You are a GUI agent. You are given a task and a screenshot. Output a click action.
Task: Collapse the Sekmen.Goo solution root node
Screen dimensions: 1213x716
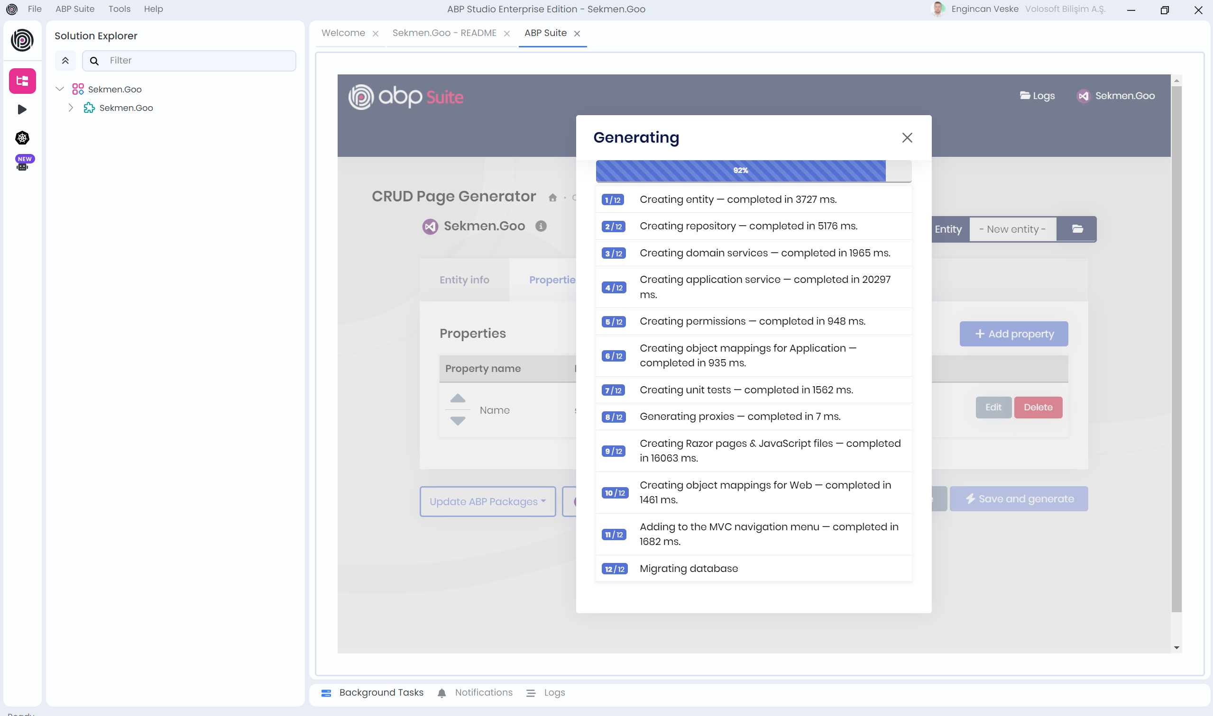pyautogui.click(x=60, y=89)
